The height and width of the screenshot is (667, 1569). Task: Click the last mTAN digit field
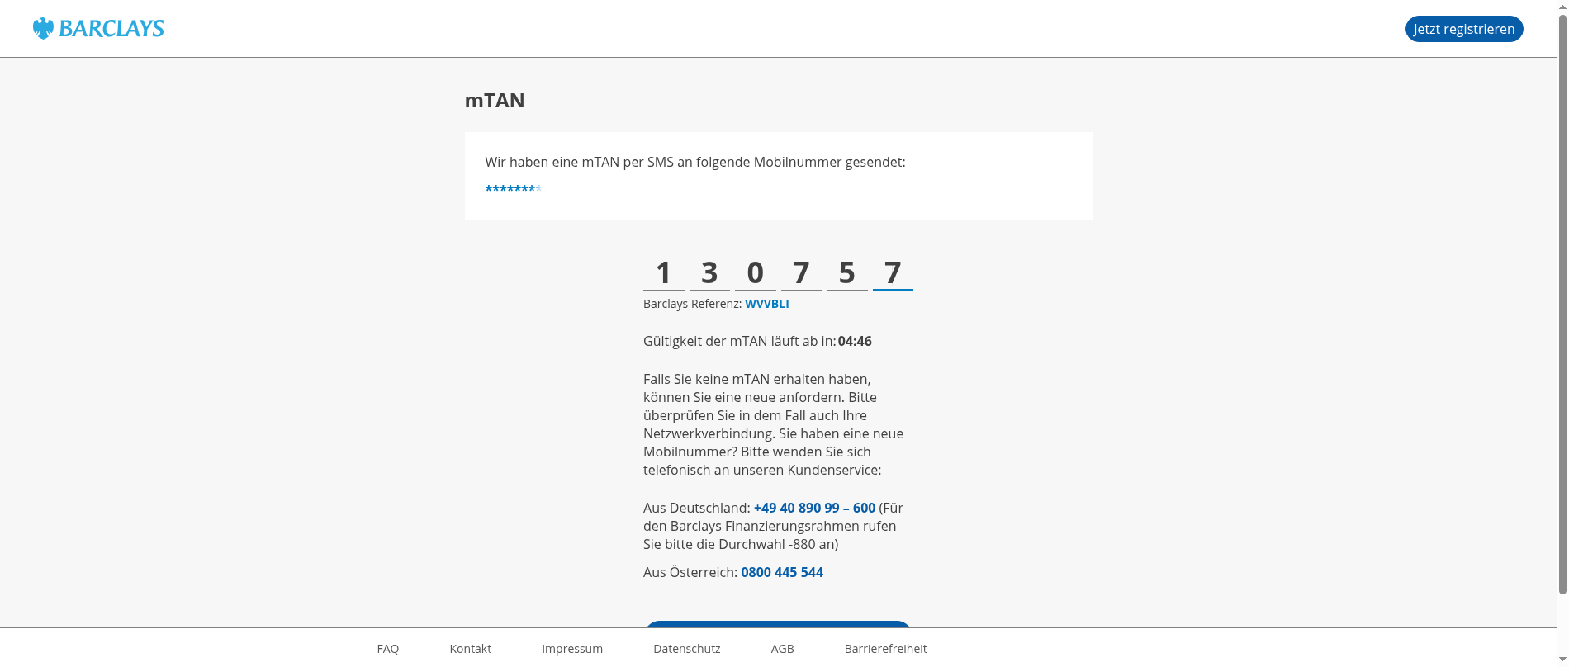pos(893,272)
